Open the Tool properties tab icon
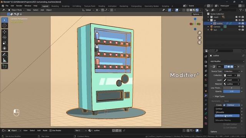 point(206,56)
